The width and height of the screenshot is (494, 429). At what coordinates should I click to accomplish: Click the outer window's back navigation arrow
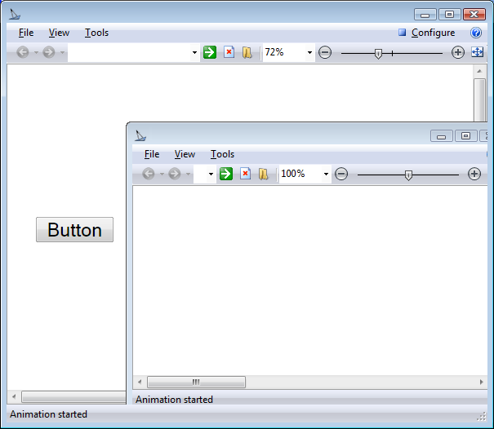pos(23,52)
